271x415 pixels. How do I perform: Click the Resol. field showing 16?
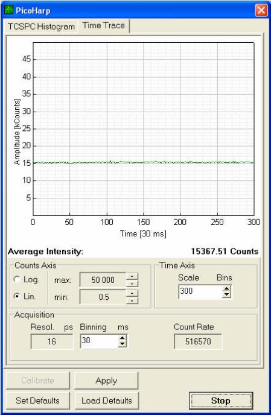(52, 341)
